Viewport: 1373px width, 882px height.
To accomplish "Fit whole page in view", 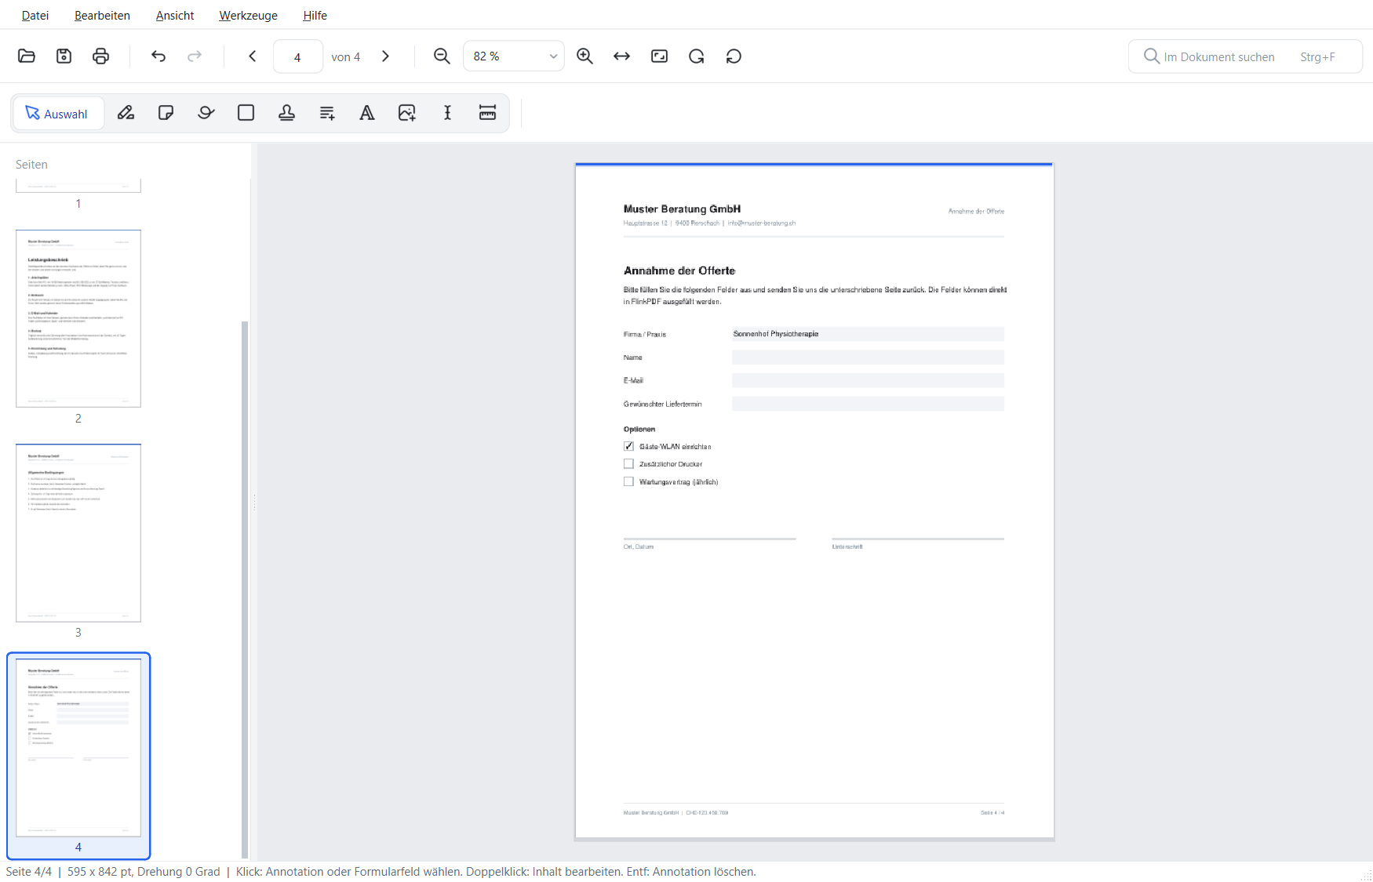I will [x=660, y=56].
